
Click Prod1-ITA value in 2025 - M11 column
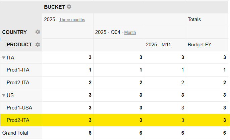182,70
